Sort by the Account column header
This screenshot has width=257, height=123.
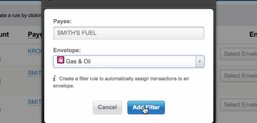tap(4, 34)
